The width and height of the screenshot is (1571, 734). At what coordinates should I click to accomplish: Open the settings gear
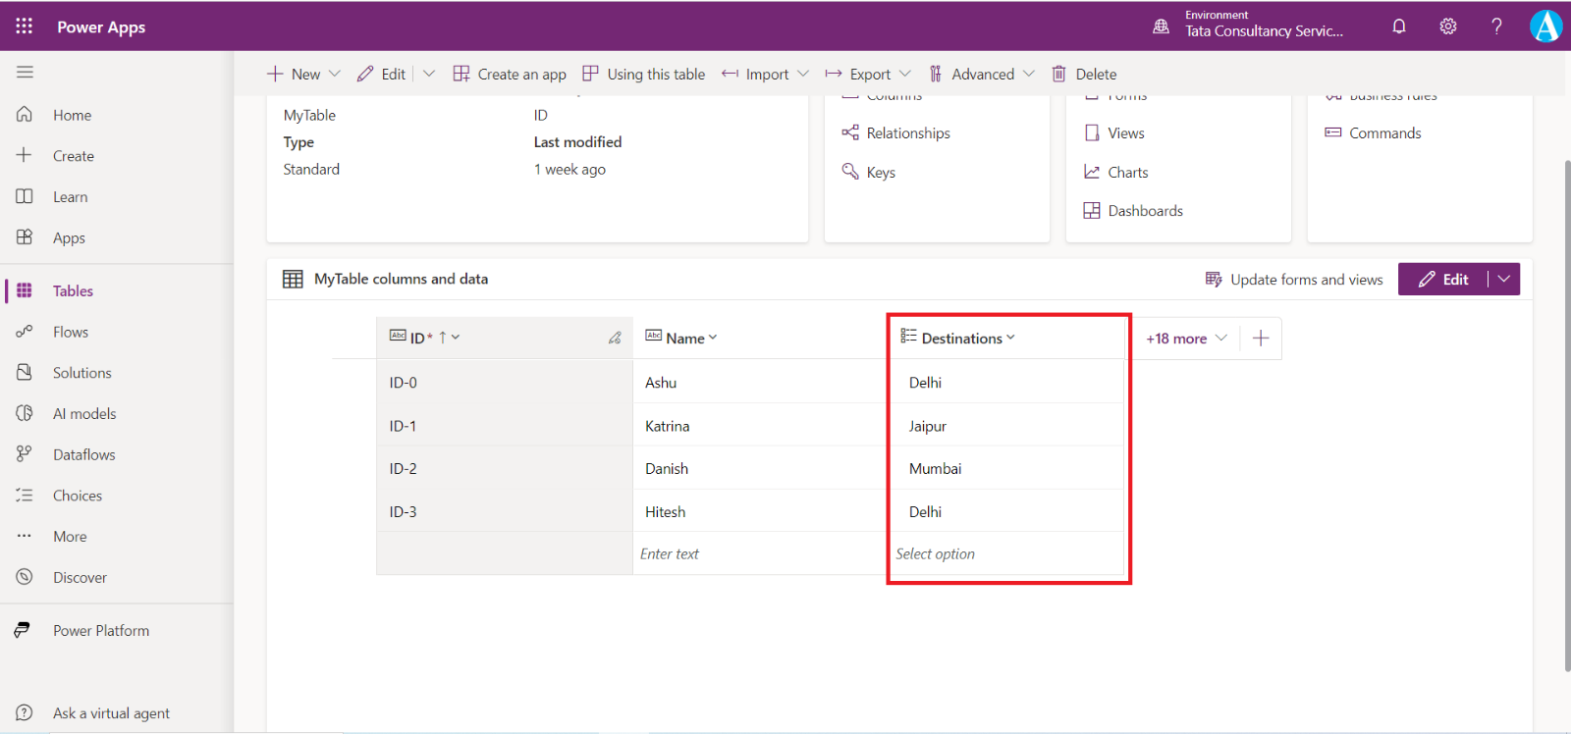(x=1448, y=26)
